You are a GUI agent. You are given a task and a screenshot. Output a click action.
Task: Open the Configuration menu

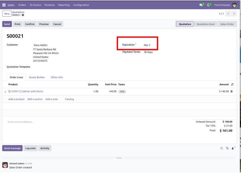[x=81, y=5]
